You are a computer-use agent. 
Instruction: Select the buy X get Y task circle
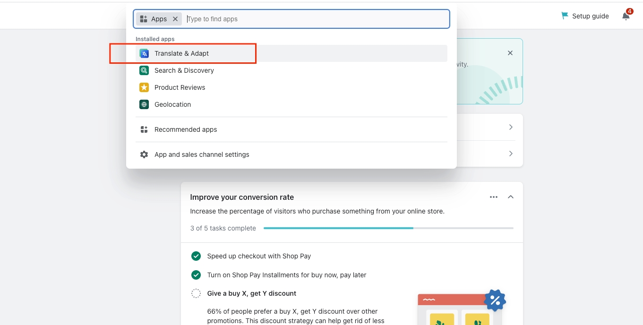[x=196, y=293]
